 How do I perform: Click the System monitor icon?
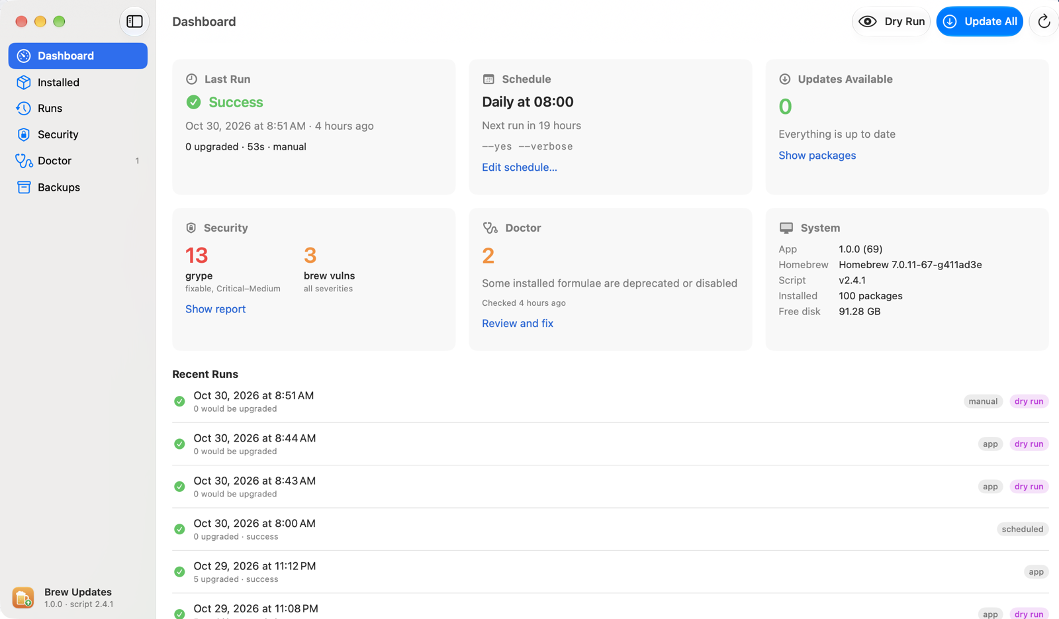coord(786,228)
